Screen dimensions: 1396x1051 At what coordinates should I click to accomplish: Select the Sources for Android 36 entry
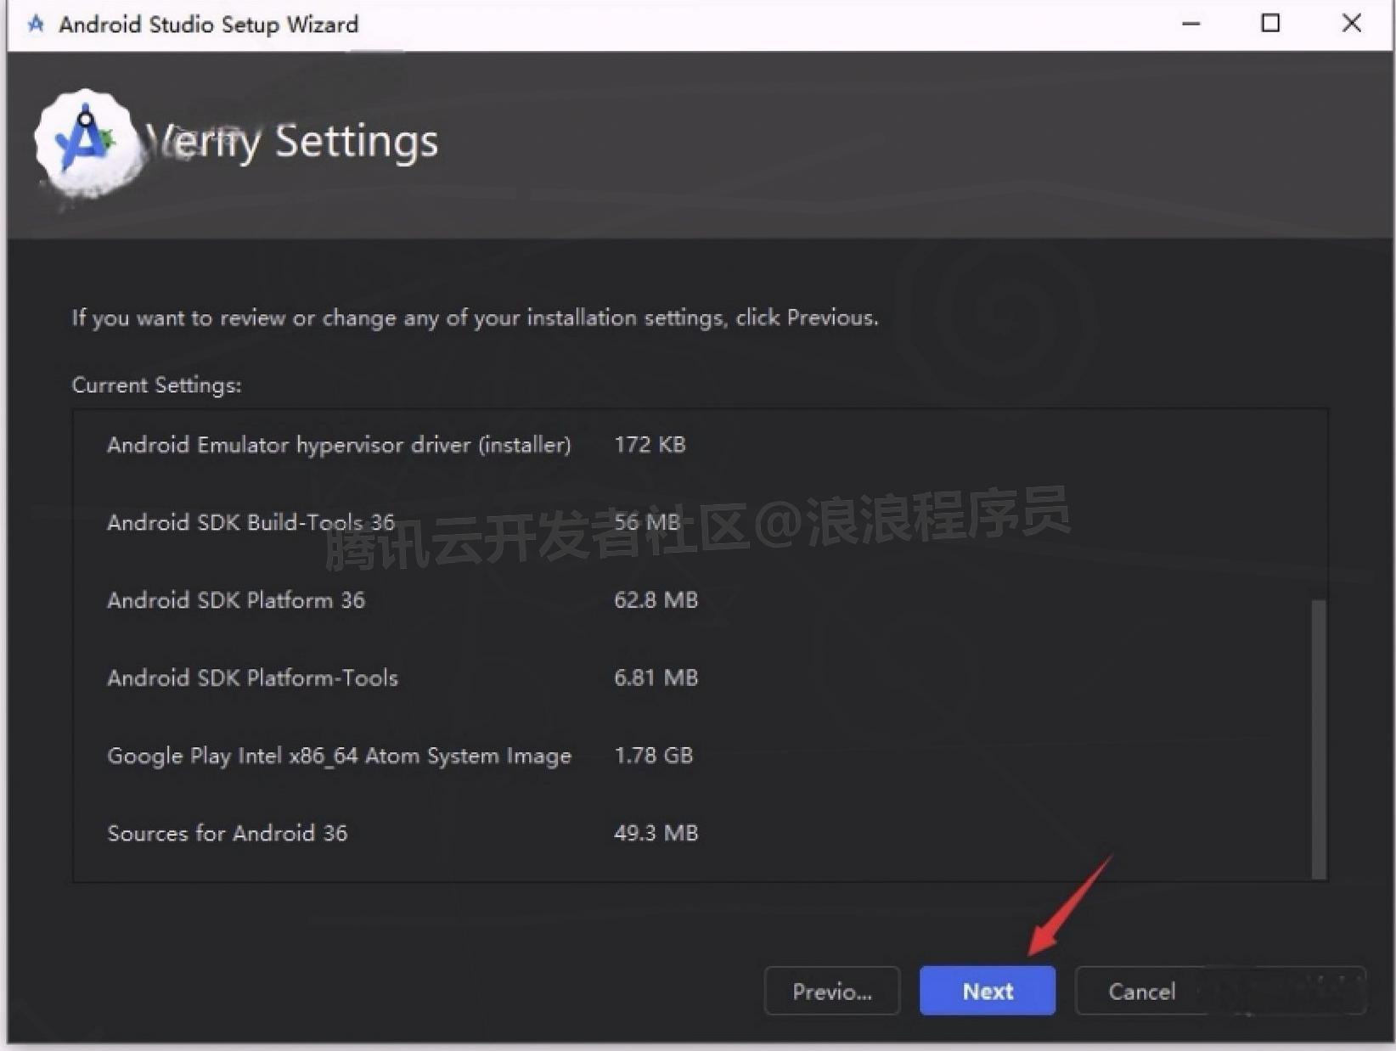[227, 833]
